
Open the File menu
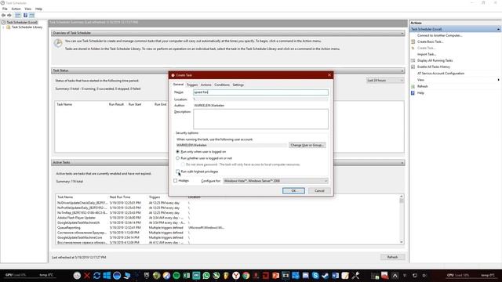[5, 9]
